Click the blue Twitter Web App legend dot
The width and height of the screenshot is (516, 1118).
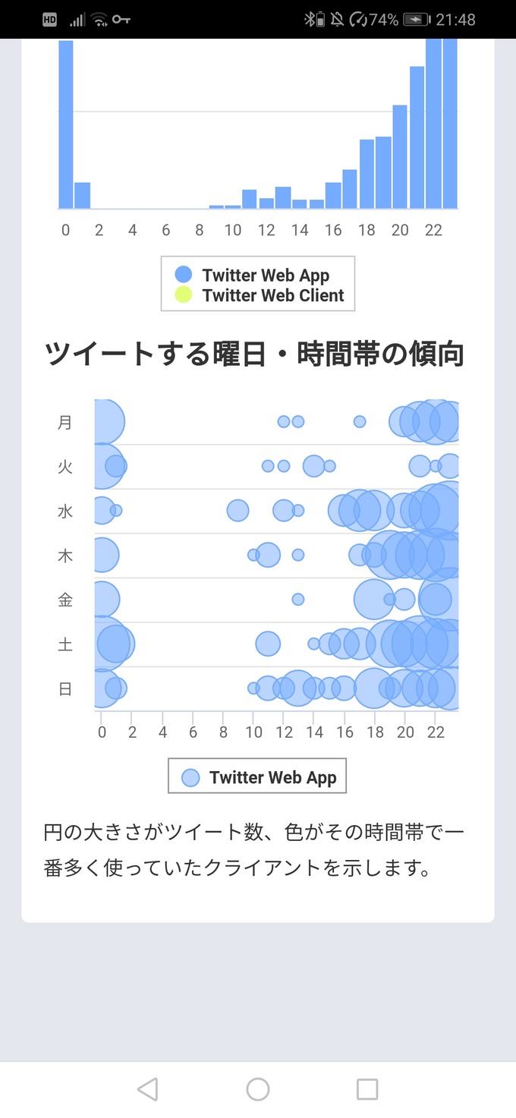[184, 275]
